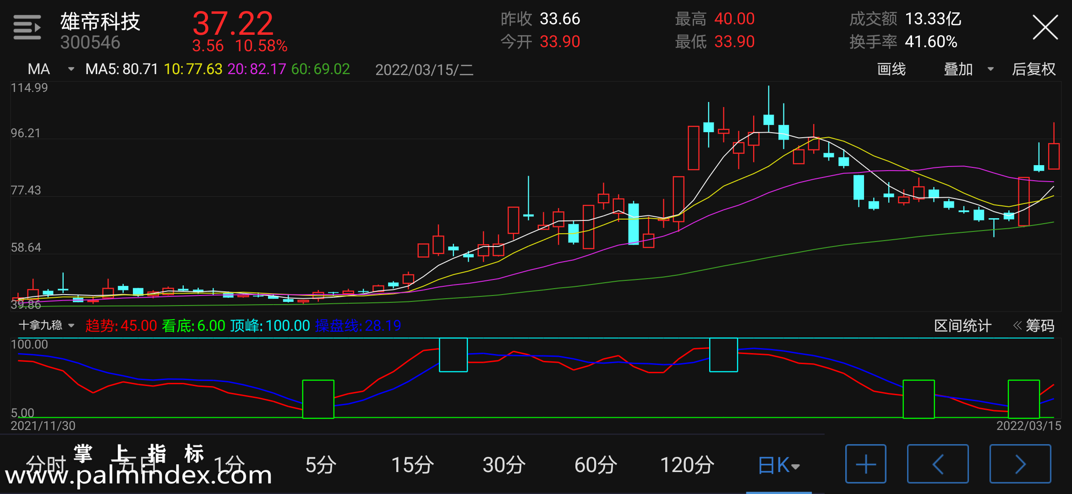Open the MA indicator dropdown
1072x494 pixels.
[50, 69]
